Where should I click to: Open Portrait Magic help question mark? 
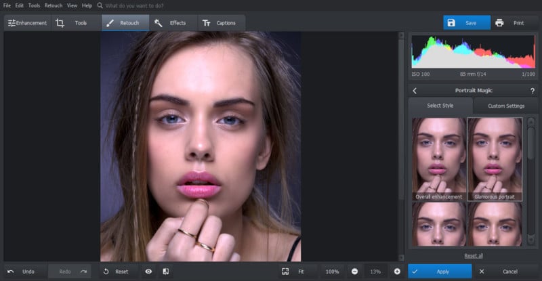[x=533, y=91]
